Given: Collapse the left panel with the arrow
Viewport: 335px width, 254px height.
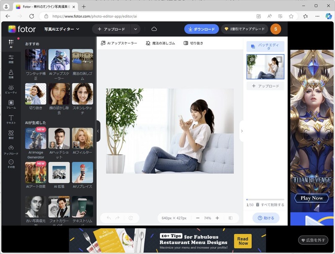Looking at the screenshot, I should coord(98,131).
